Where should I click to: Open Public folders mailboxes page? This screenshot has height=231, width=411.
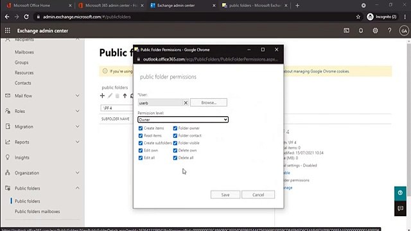point(37,211)
